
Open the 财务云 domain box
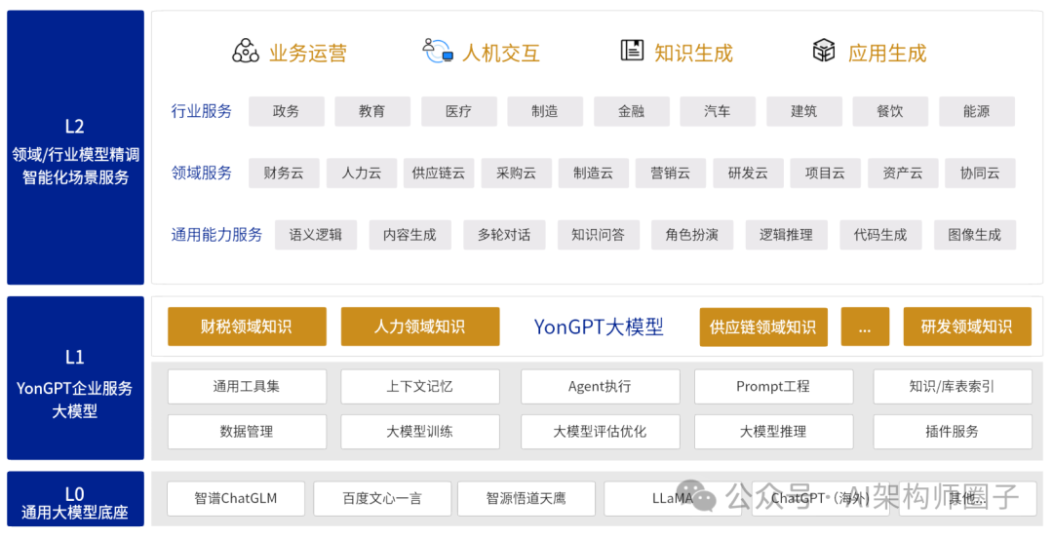pos(284,173)
